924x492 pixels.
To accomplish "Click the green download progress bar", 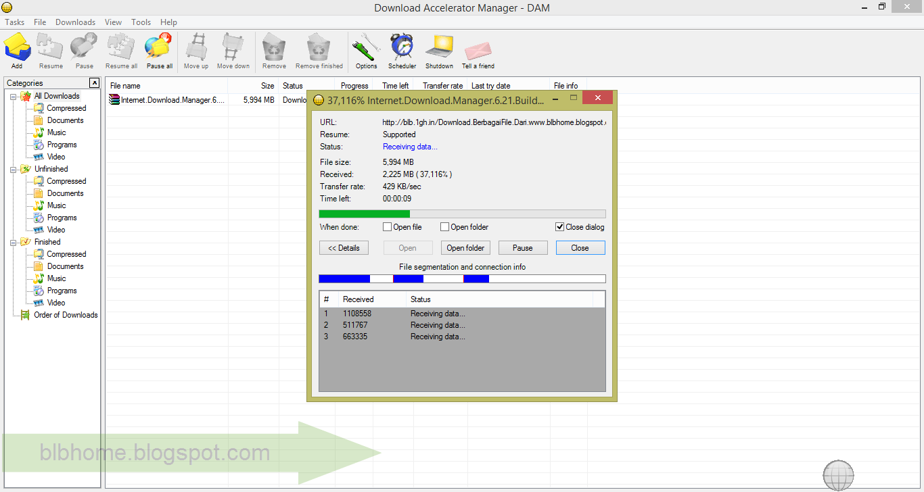I will pyautogui.click(x=462, y=214).
